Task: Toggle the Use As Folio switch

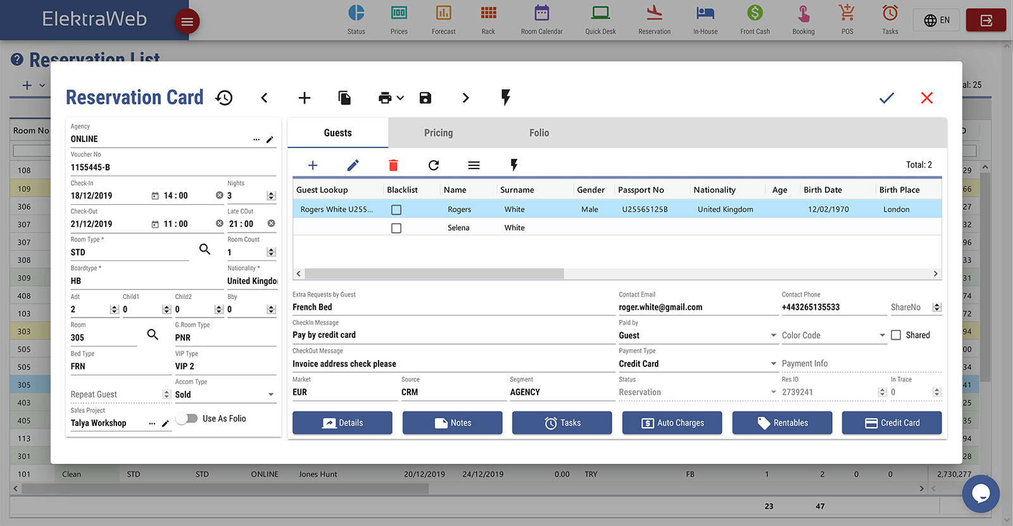Action: click(186, 419)
